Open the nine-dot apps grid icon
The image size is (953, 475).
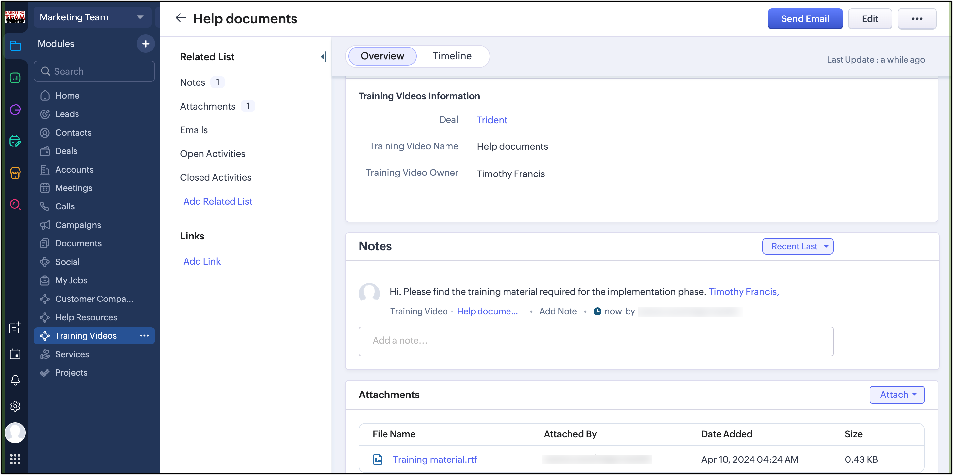coord(15,459)
